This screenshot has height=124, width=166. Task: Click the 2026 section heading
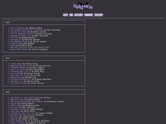(x=7, y=22)
